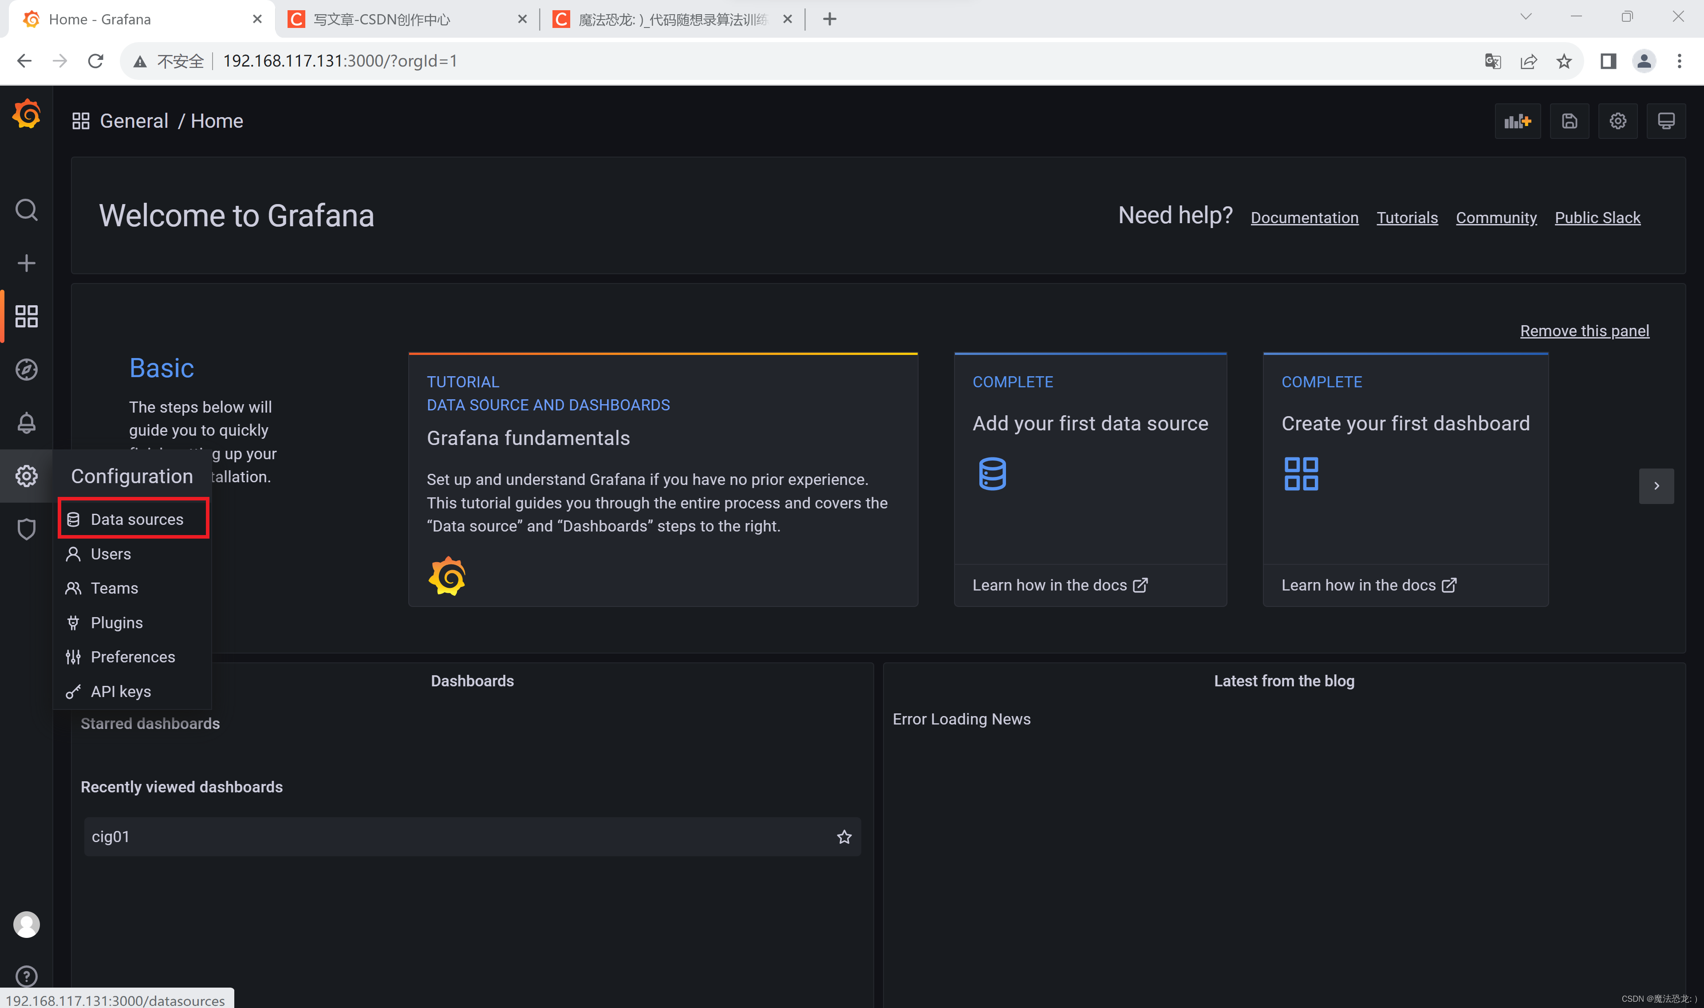Switch to the 魔法恐龙 browser tab
Viewport: 1704px width, 1008px height.
coord(672,19)
